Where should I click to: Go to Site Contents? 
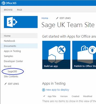click(x=11, y=77)
